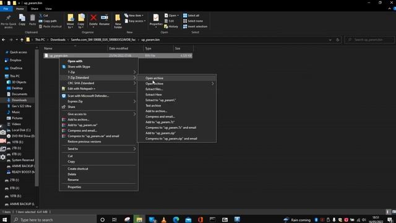The image size is (396, 223).
Task: Click the ribbon Properties icon with checkmark
Action: (156, 17)
